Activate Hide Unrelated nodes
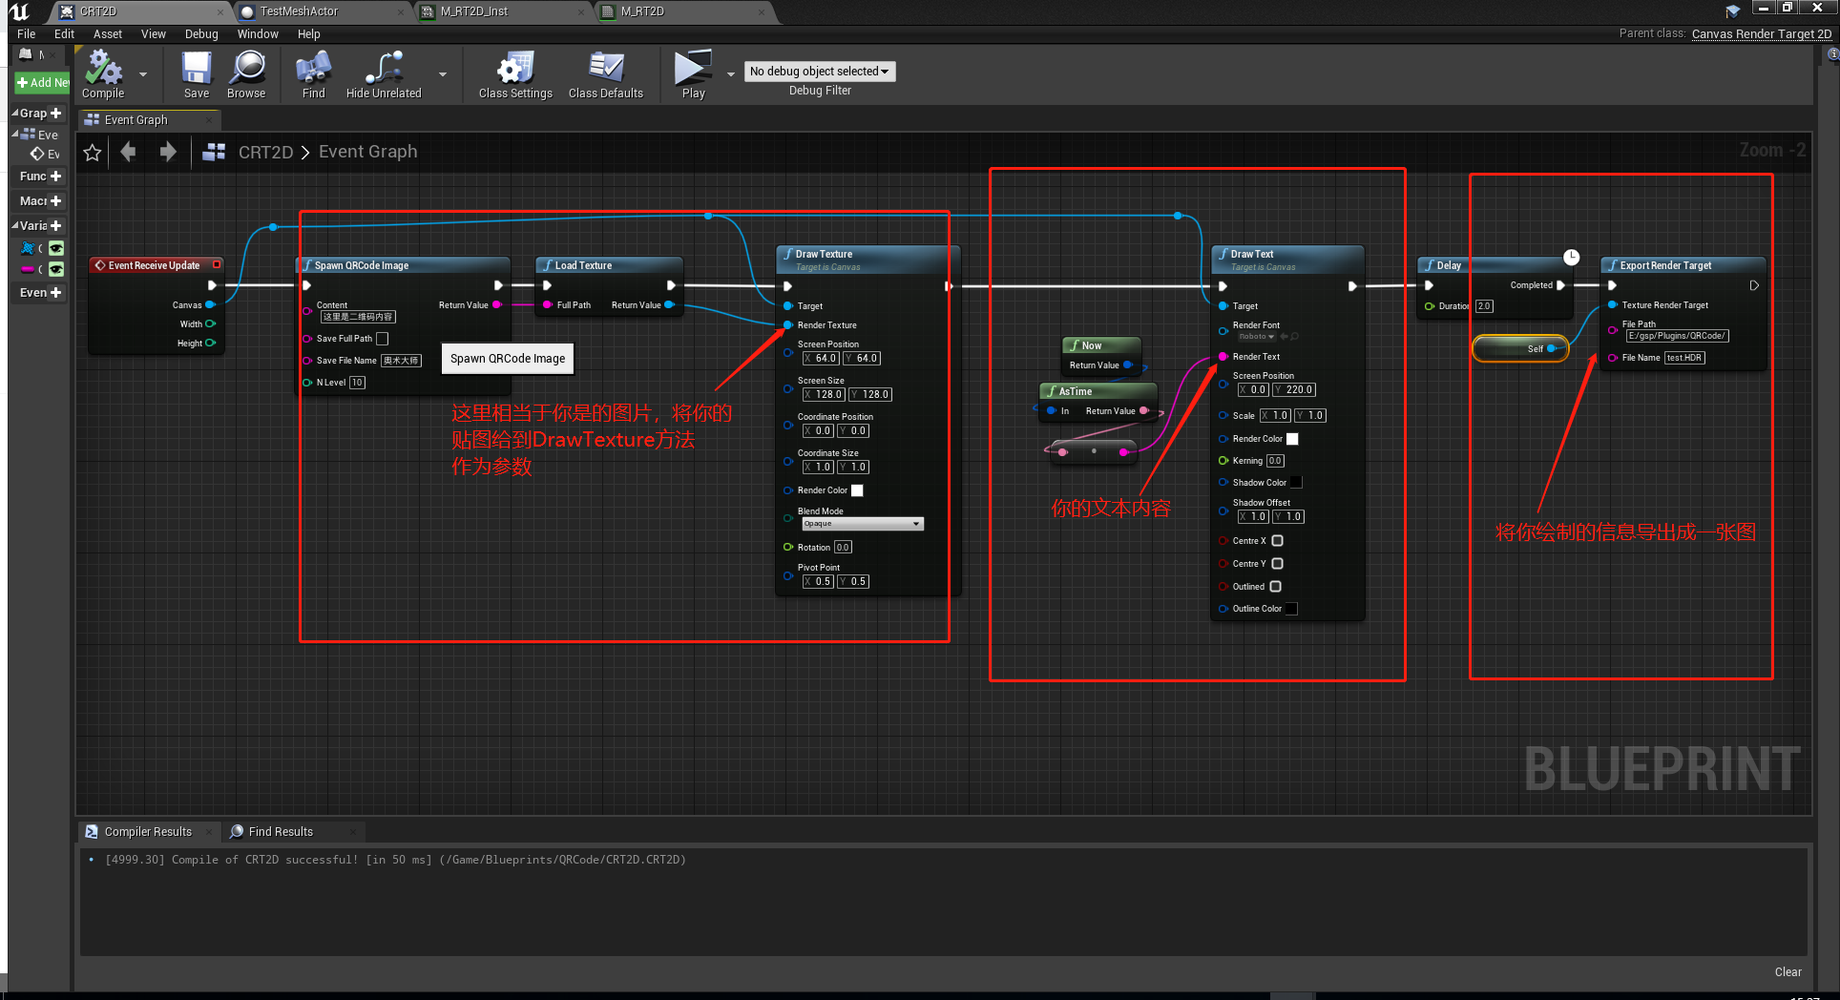 click(x=382, y=73)
